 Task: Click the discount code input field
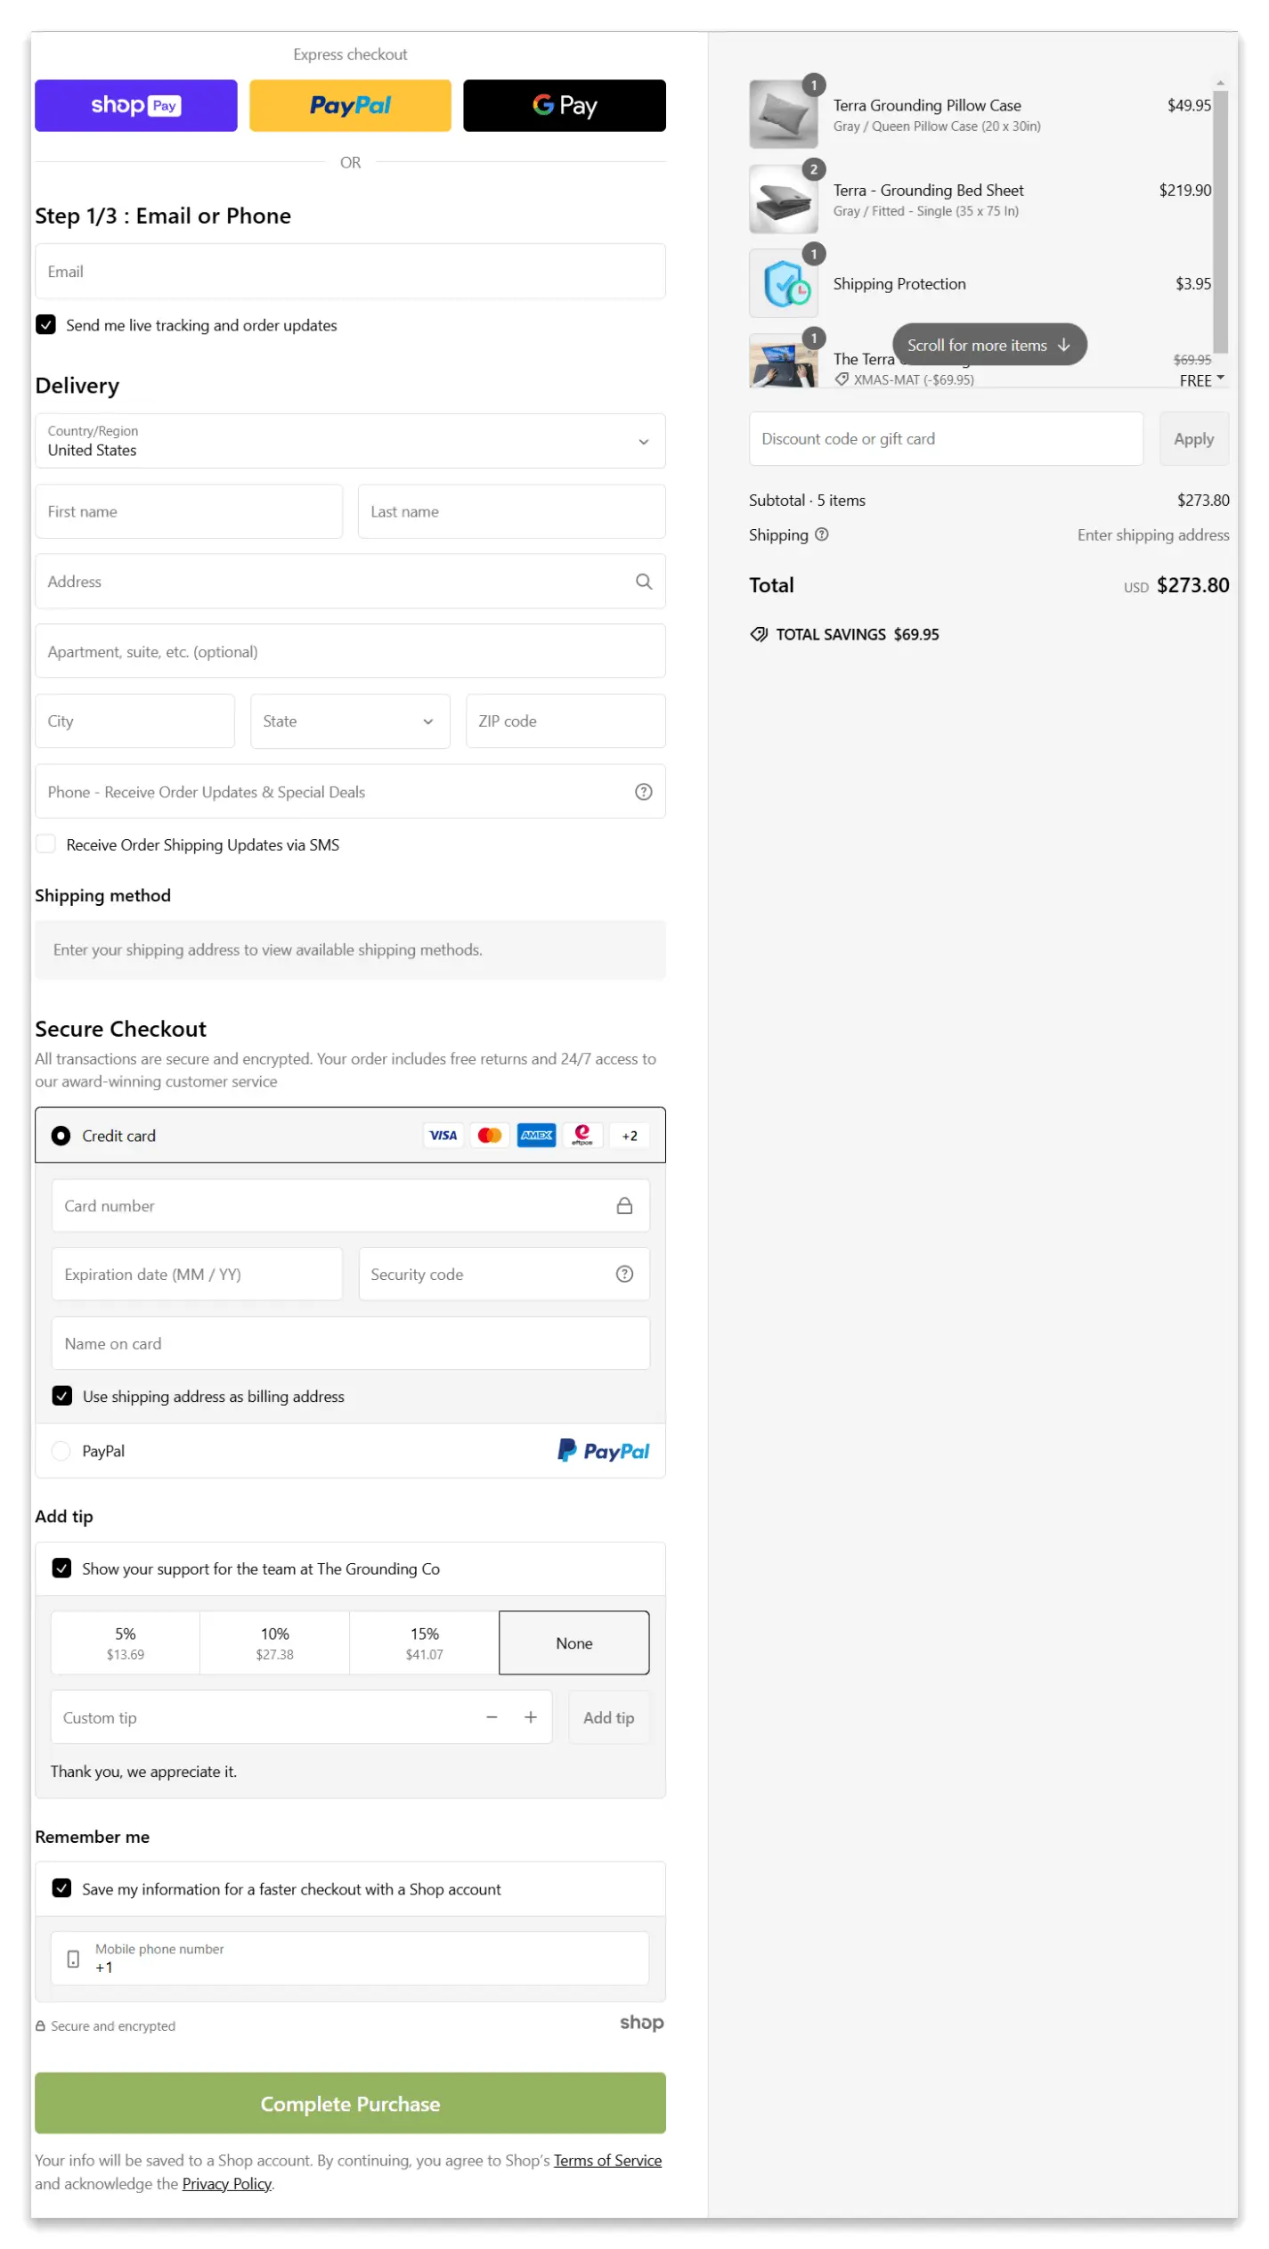(945, 439)
